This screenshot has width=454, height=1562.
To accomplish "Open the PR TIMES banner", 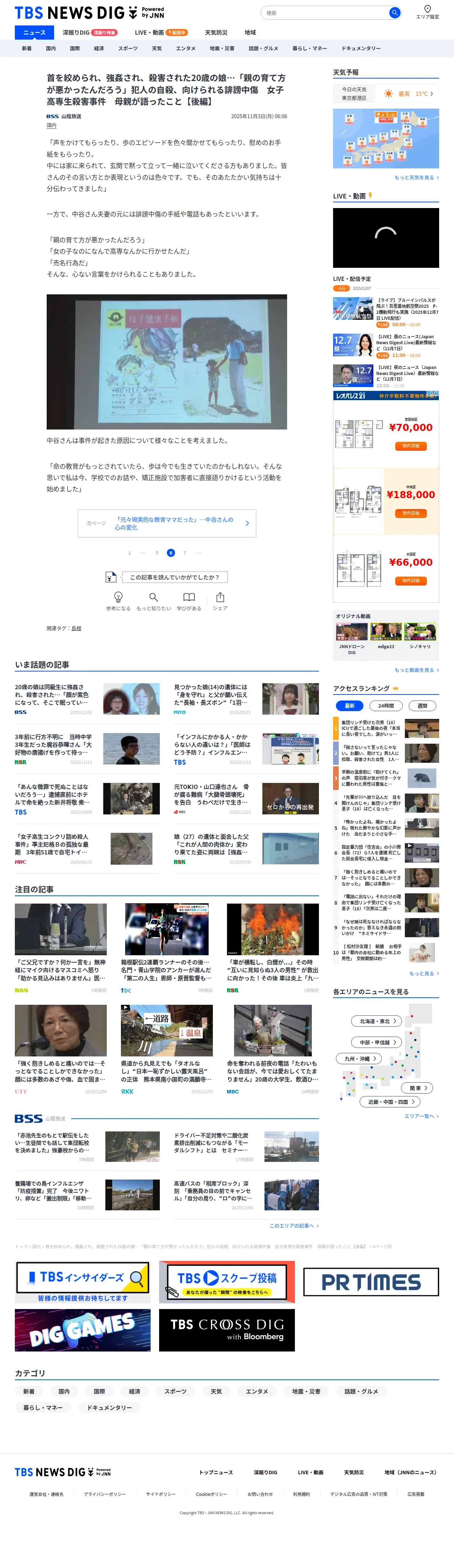I will (x=371, y=1282).
